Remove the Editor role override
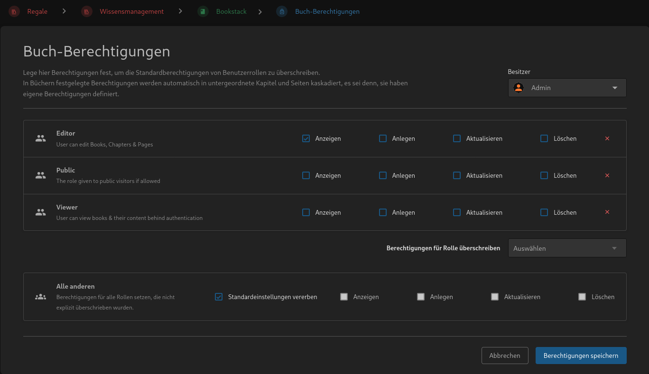The image size is (649, 374). [607, 138]
